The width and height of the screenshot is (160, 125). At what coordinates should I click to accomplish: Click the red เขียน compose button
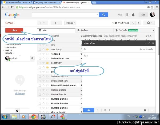14,30
